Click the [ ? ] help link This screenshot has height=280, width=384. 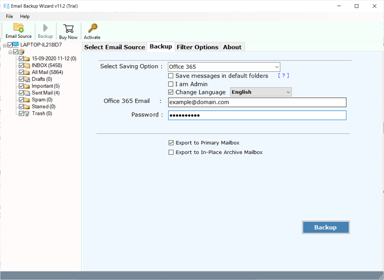click(284, 76)
